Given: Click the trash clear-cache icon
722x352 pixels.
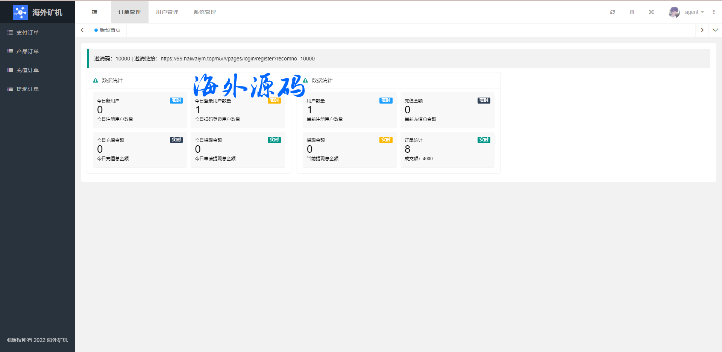Looking at the screenshot, I should pyautogui.click(x=632, y=12).
